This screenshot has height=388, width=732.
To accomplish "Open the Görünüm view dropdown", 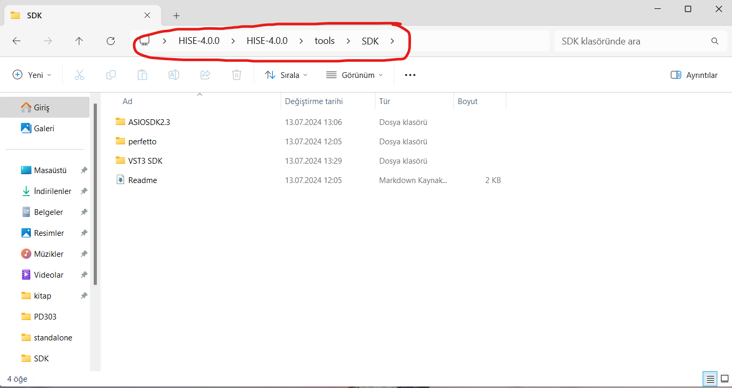I will (354, 75).
